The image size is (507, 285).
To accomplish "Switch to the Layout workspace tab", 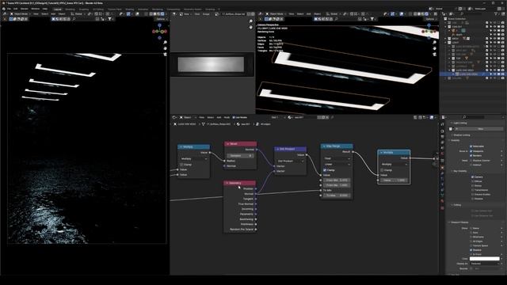I will point(58,9).
